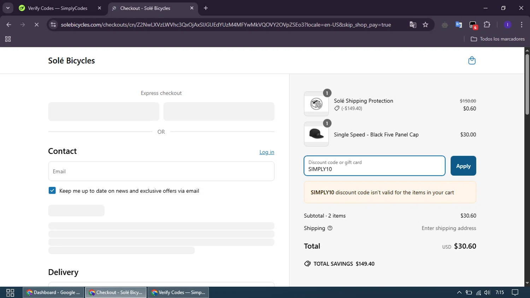Click the SIMPLY10 invalid code error message
The width and height of the screenshot is (530, 298).
[x=390, y=192]
